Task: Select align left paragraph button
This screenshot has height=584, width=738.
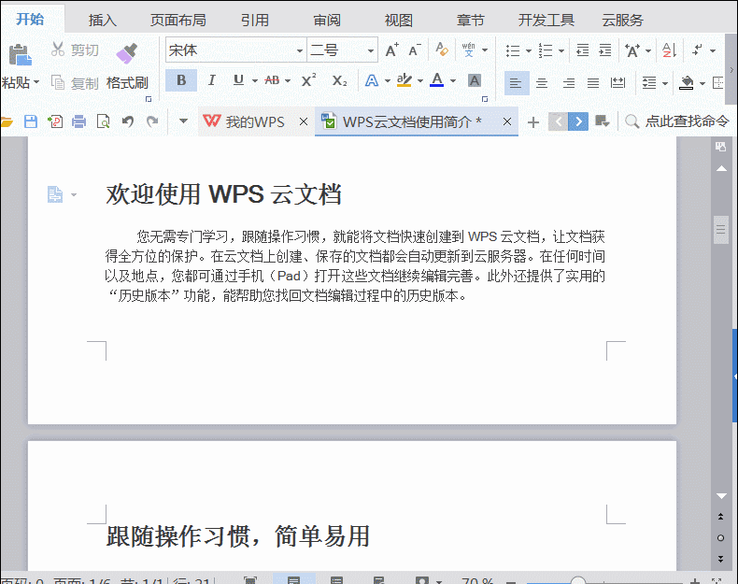Action: [x=516, y=83]
